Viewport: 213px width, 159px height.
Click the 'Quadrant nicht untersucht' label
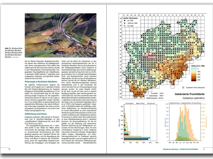[x=195, y=87]
